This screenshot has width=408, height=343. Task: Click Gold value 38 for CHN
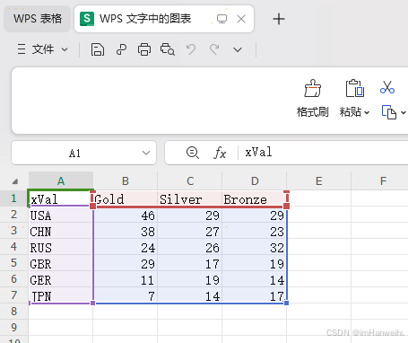click(x=126, y=232)
